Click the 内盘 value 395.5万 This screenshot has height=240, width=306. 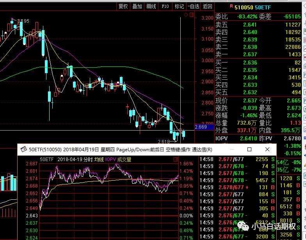point(291,131)
